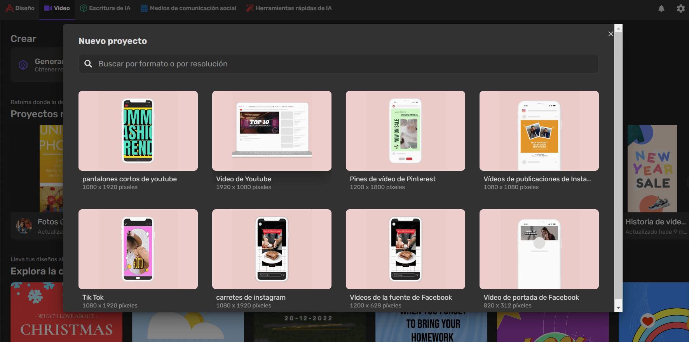This screenshot has width=689, height=342.
Task: Click the 'pantalones cortos de youtube' label
Action: click(x=129, y=179)
